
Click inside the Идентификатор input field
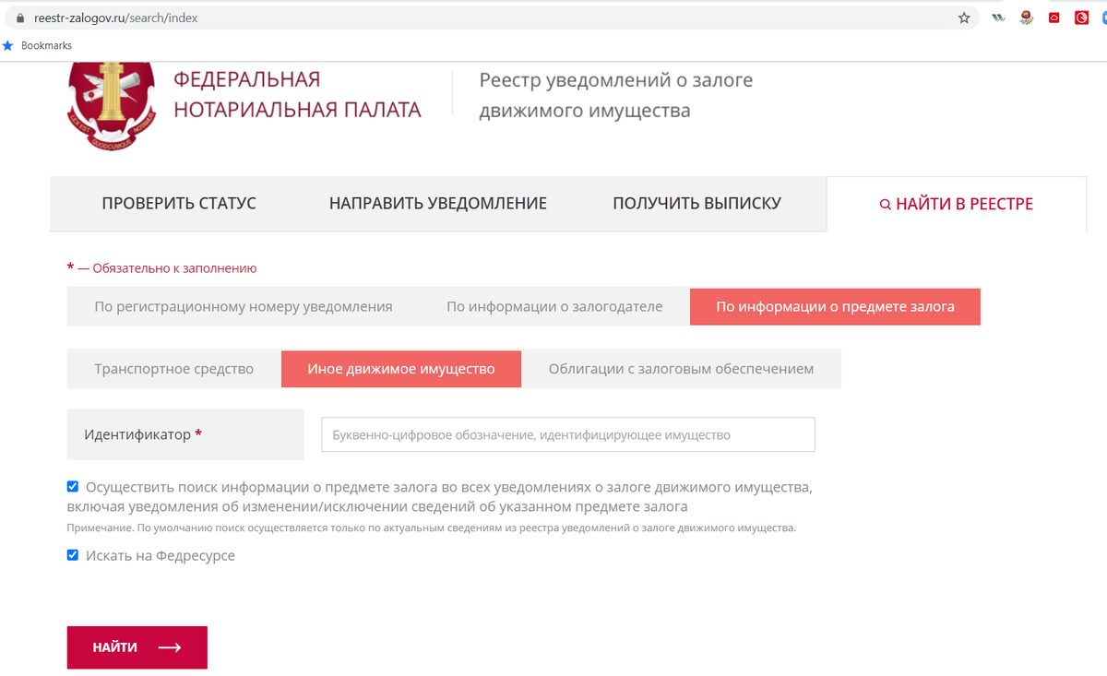[x=567, y=433]
